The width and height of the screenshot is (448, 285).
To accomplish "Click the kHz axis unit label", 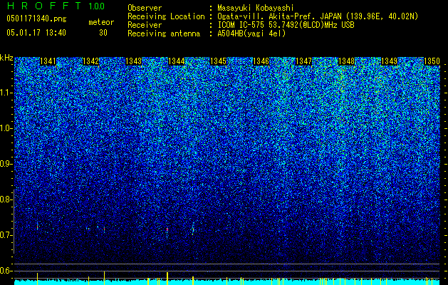I will point(6,58).
